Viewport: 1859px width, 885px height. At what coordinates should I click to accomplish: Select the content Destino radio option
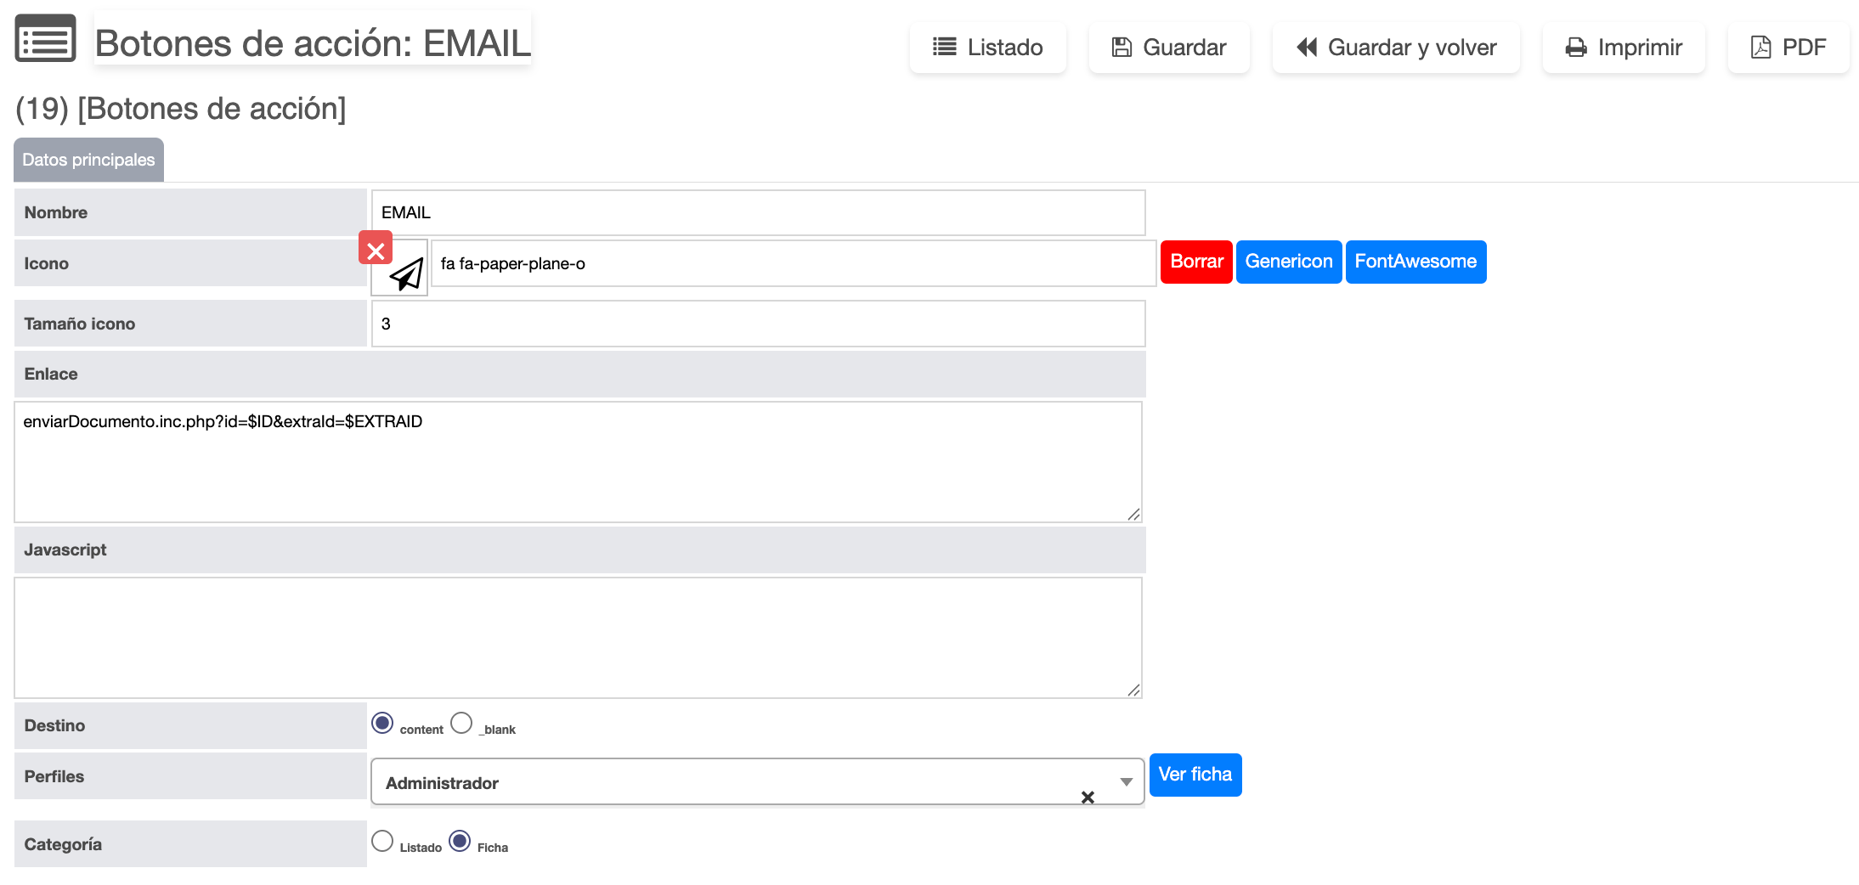(x=382, y=723)
